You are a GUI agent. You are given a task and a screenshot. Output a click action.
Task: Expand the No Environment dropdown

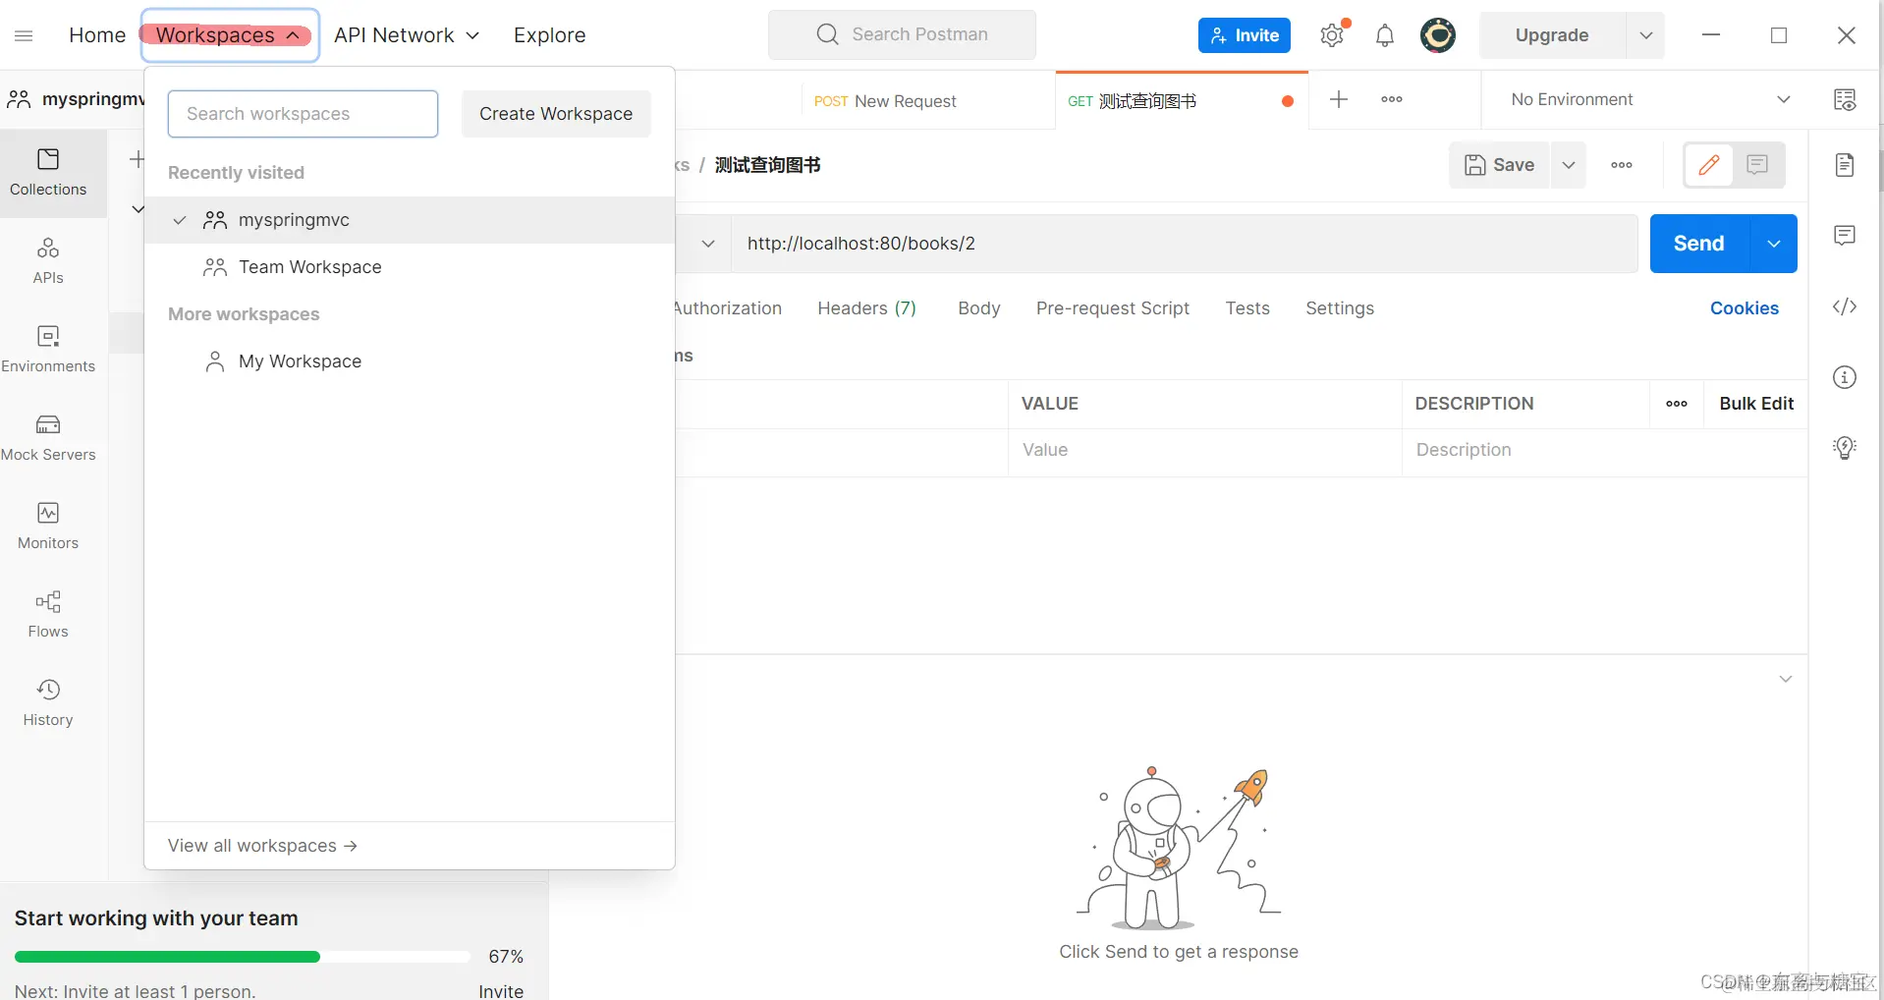[1785, 99]
